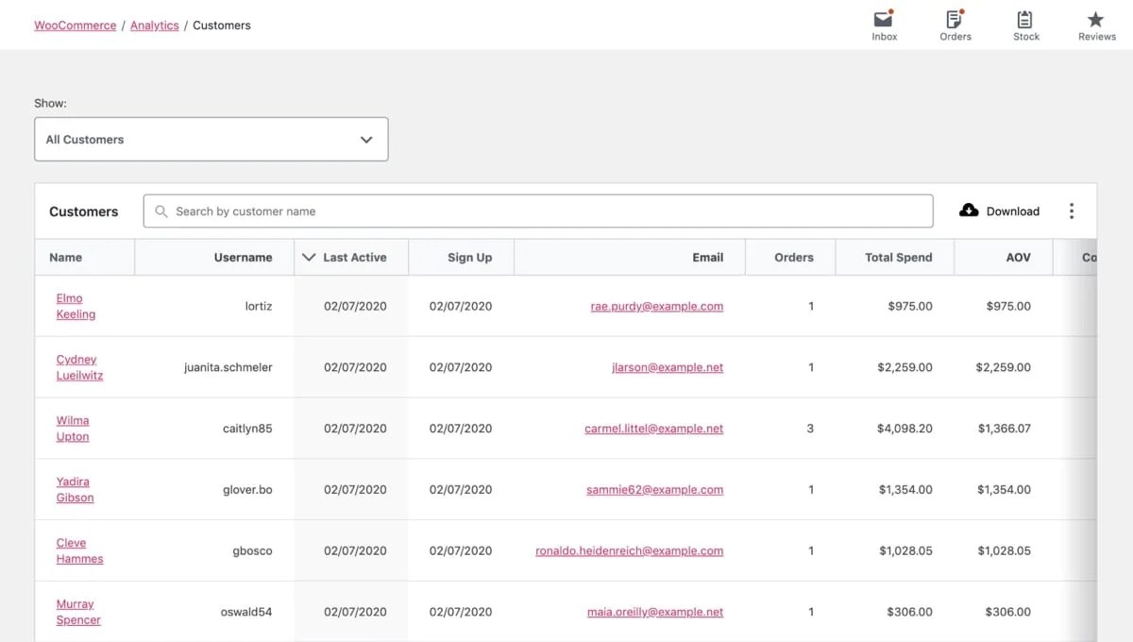
Task: Expand the Show customers selector arrow
Action: click(x=366, y=139)
